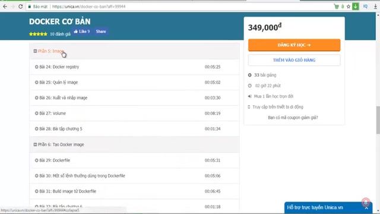Reload the page with the refresh icon

click(21, 7)
